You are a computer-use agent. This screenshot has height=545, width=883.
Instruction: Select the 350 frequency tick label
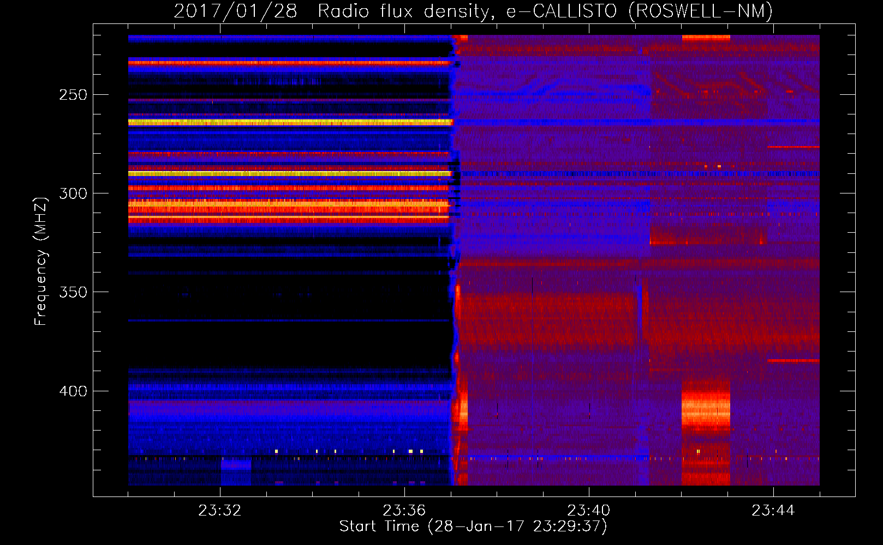point(73,292)
